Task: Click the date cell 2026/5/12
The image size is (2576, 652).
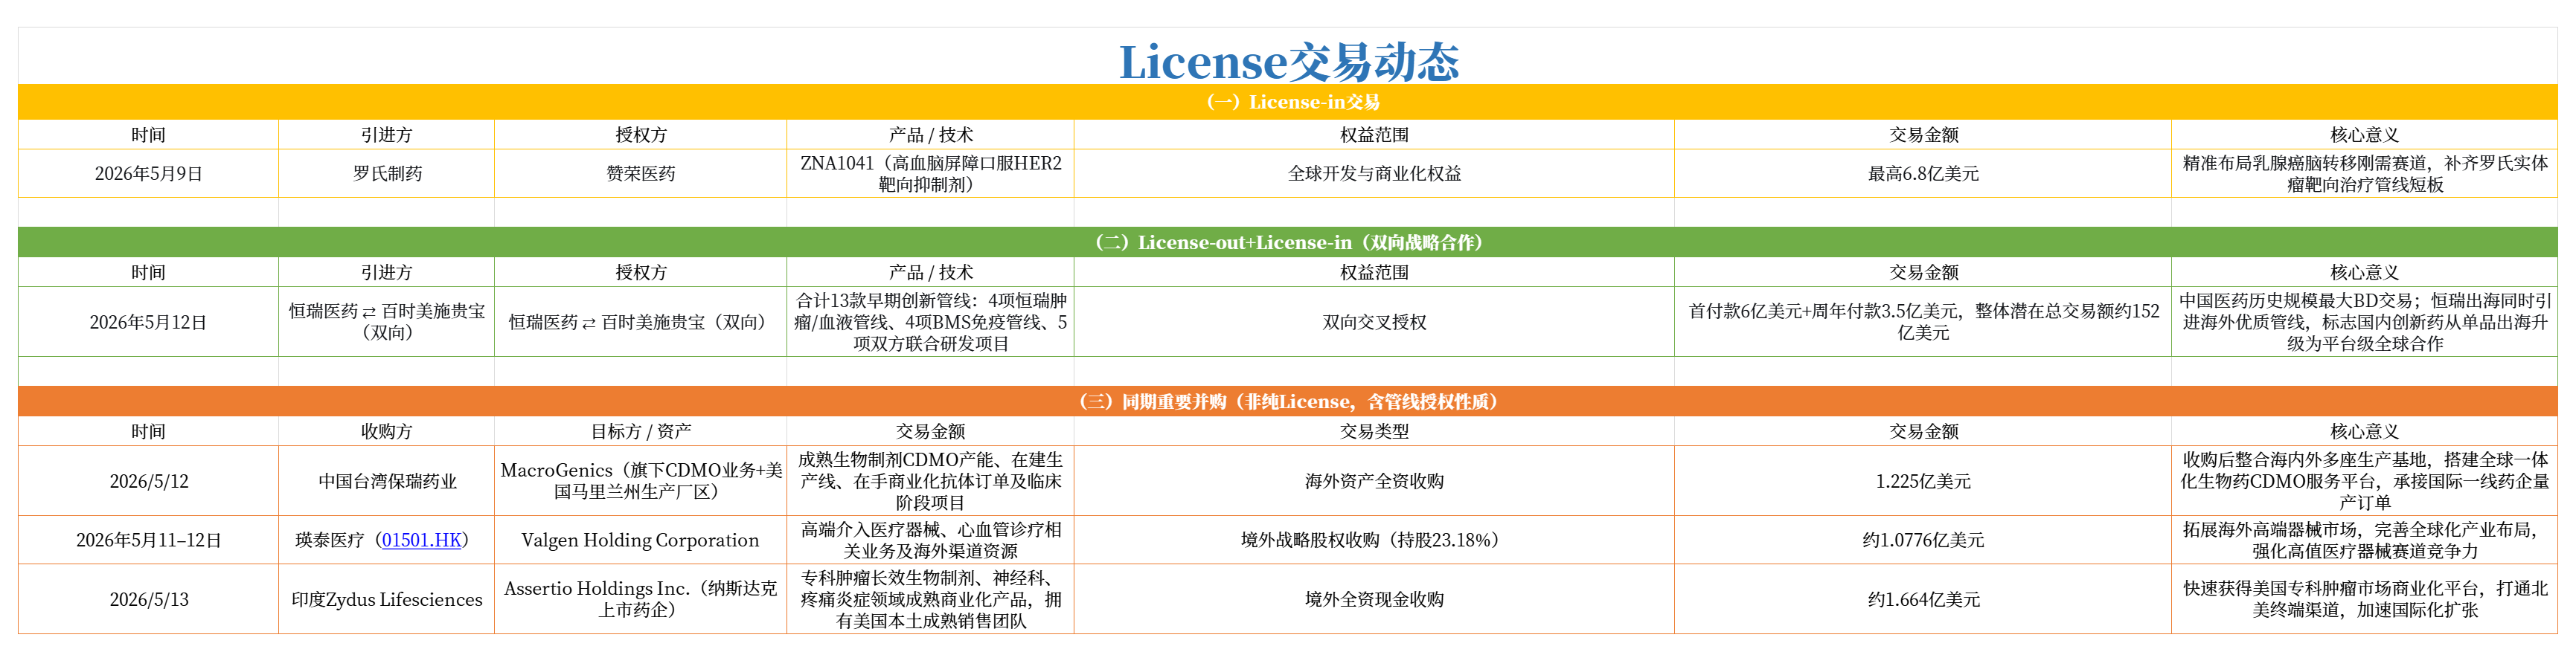Action: pyautogui.click(x=148, y=481)
